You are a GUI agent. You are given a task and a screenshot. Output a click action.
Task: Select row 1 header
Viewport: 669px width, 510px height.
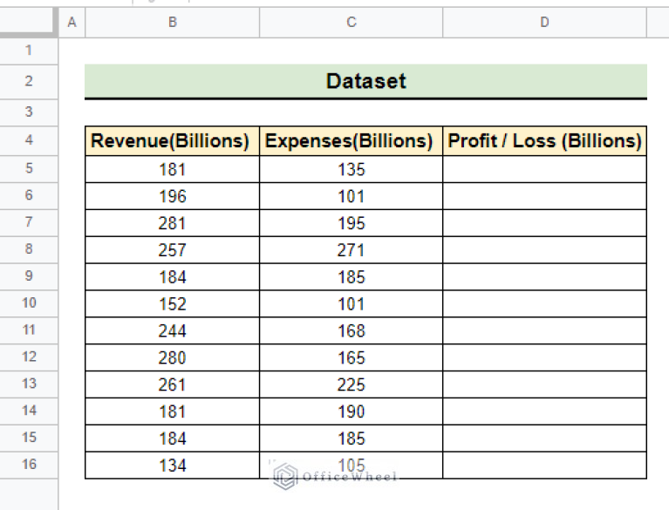(x=29, y=51)
